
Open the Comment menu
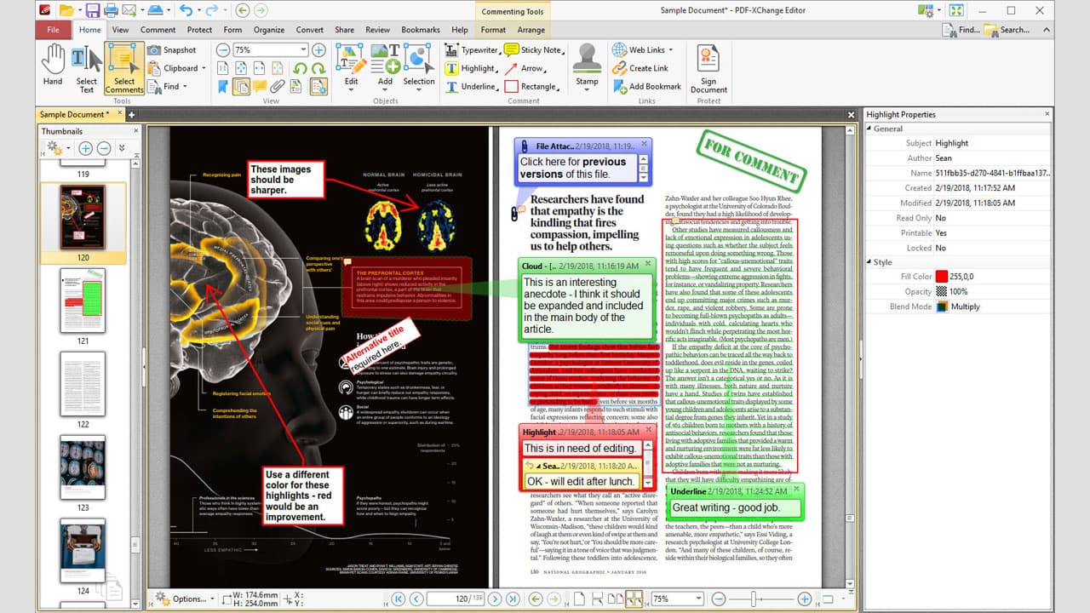157,29
